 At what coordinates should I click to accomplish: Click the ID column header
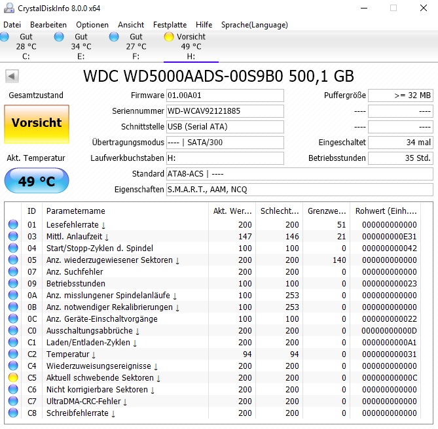tap(31, 211)
